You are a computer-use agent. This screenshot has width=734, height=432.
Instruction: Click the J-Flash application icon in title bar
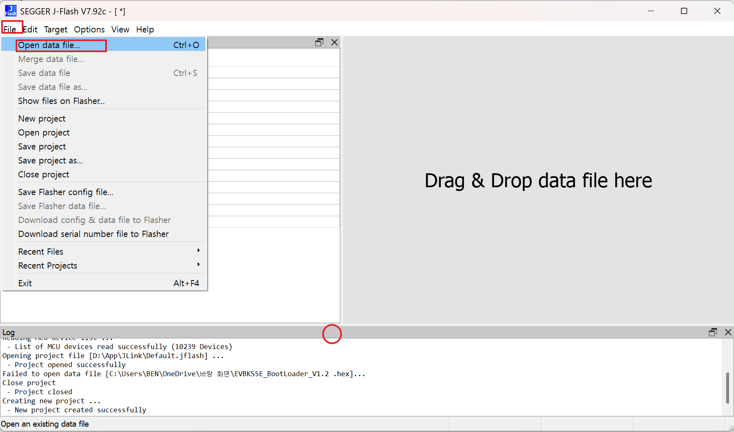coord(10,11)
